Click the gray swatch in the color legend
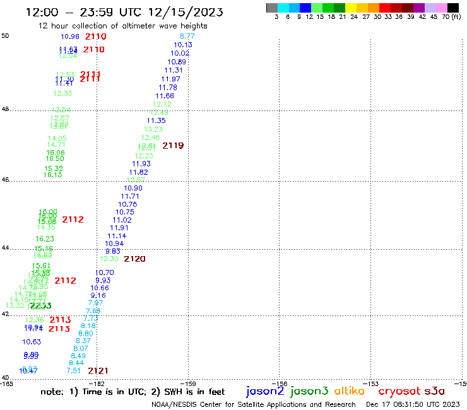Screen dimensions: 467x410 click(272, 8)
